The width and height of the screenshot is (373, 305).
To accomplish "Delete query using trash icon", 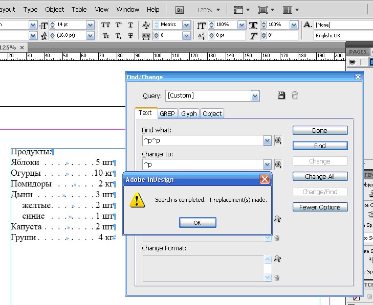I will (295, 95).
